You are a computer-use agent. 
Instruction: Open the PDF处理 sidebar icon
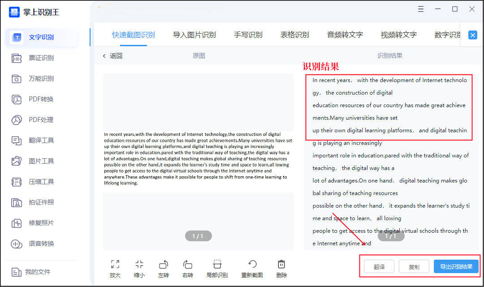point(17,120)
